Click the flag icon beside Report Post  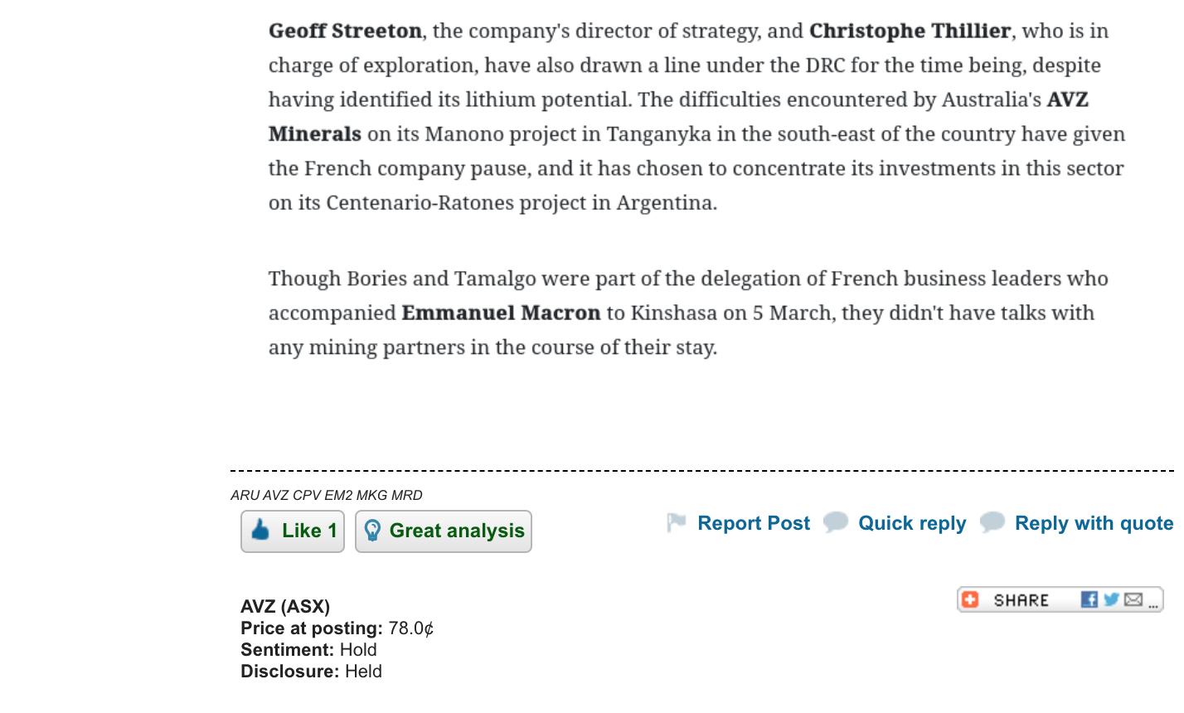pos(677,522)
